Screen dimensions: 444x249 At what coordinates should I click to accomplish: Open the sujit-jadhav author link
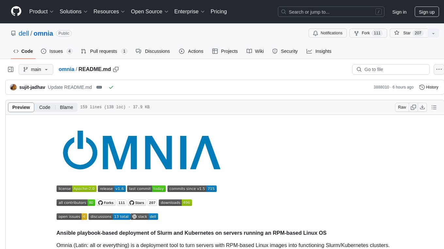coord(32,87)
